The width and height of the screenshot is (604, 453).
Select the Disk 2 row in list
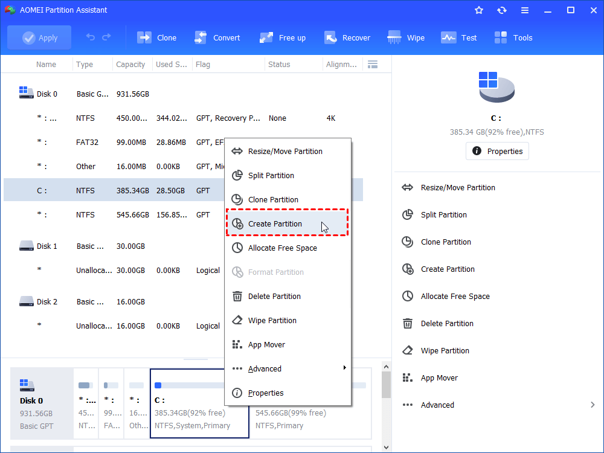tap(114, 301)
